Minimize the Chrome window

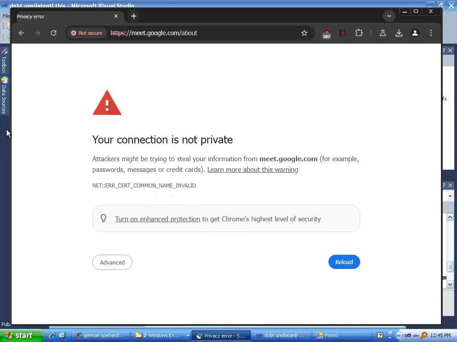pos(404,11)
